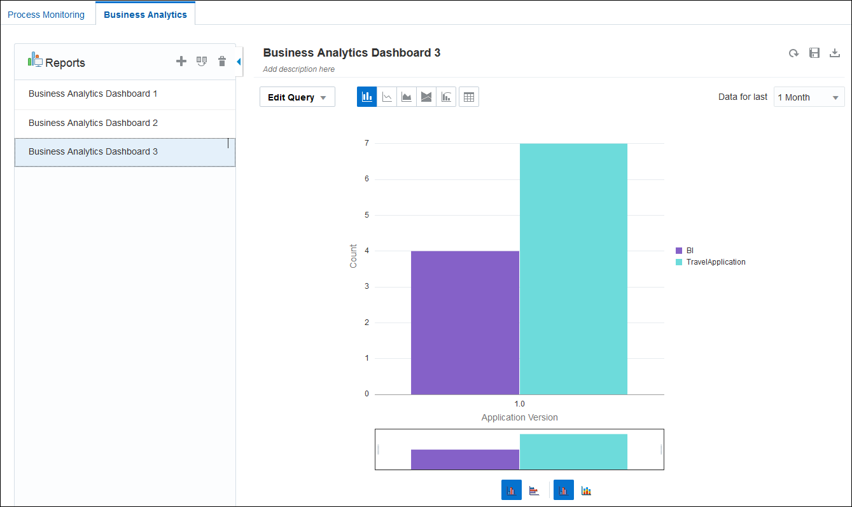
Task: Display report data as a table
Action: [469, 96]
